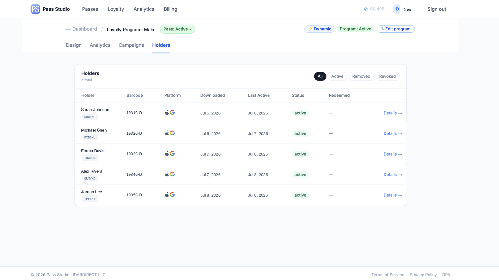The width and height of the screenshot is (499, 280).
Task: Open the DPA footer link
Action: (x=446, y=275)
